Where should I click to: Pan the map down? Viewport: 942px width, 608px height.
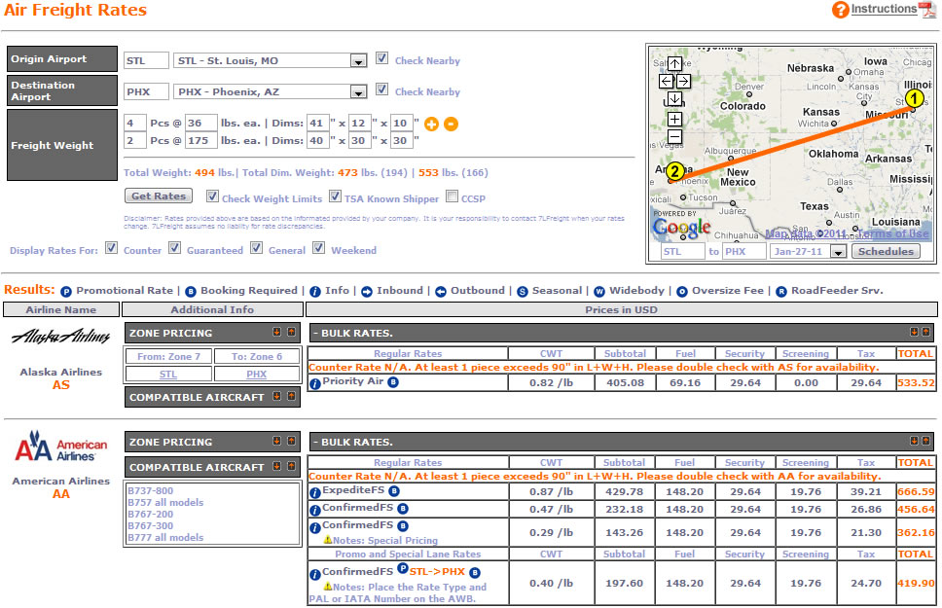click(674, 98)
